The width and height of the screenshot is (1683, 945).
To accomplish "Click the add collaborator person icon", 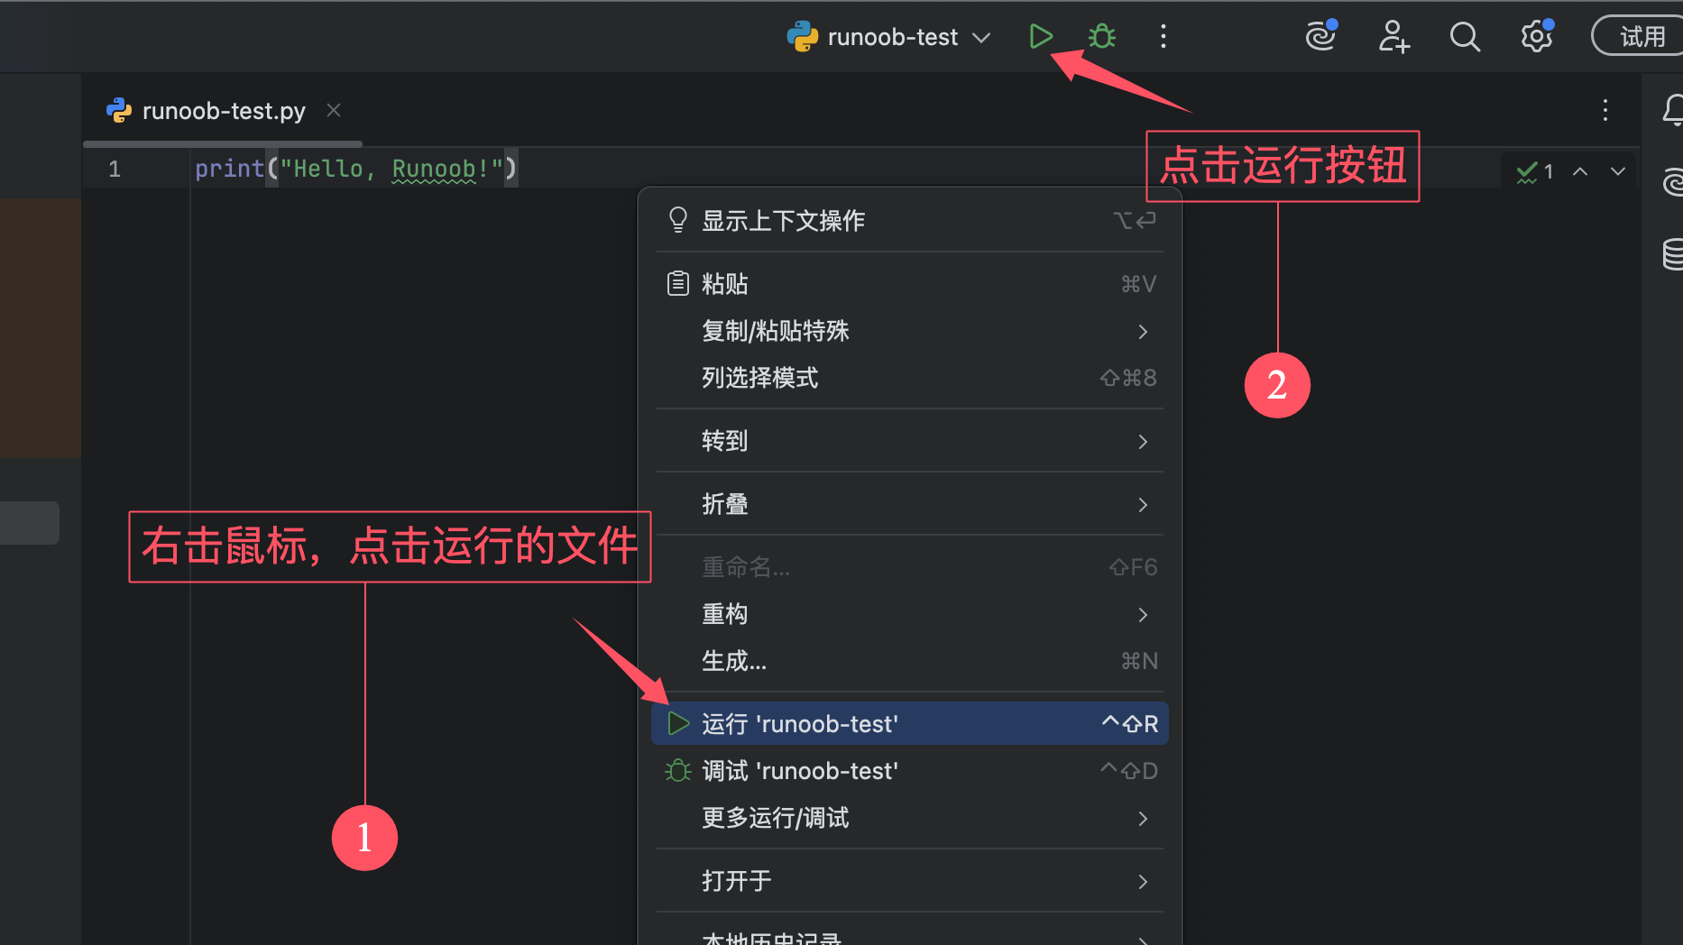I will tap(1393, 37).
